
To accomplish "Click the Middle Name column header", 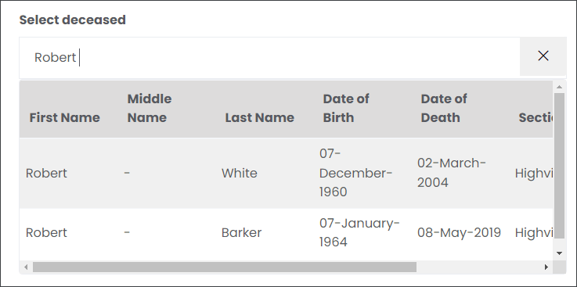I will (x=150, y=109).
